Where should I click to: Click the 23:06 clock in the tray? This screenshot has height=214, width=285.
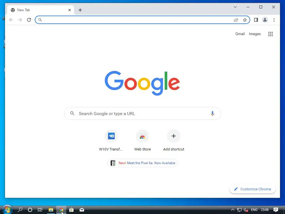265,210
